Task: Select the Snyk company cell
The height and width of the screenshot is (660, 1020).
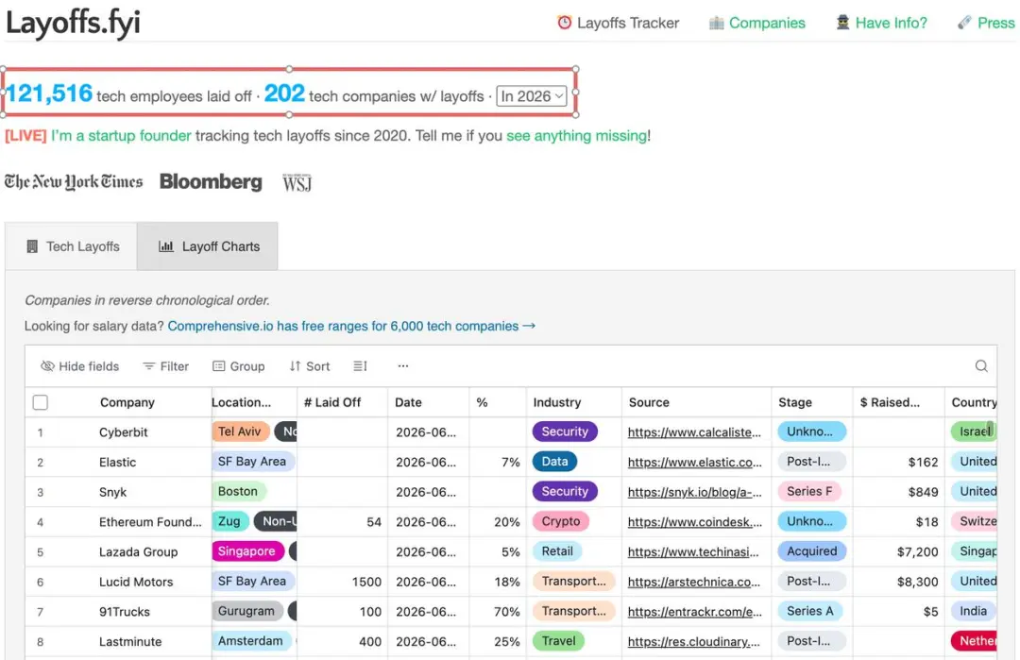Action: (112, 492)
